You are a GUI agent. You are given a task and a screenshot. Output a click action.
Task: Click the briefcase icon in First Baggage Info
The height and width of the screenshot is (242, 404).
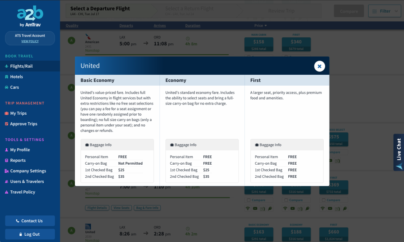pyautogui.click(x=257, y=145)
